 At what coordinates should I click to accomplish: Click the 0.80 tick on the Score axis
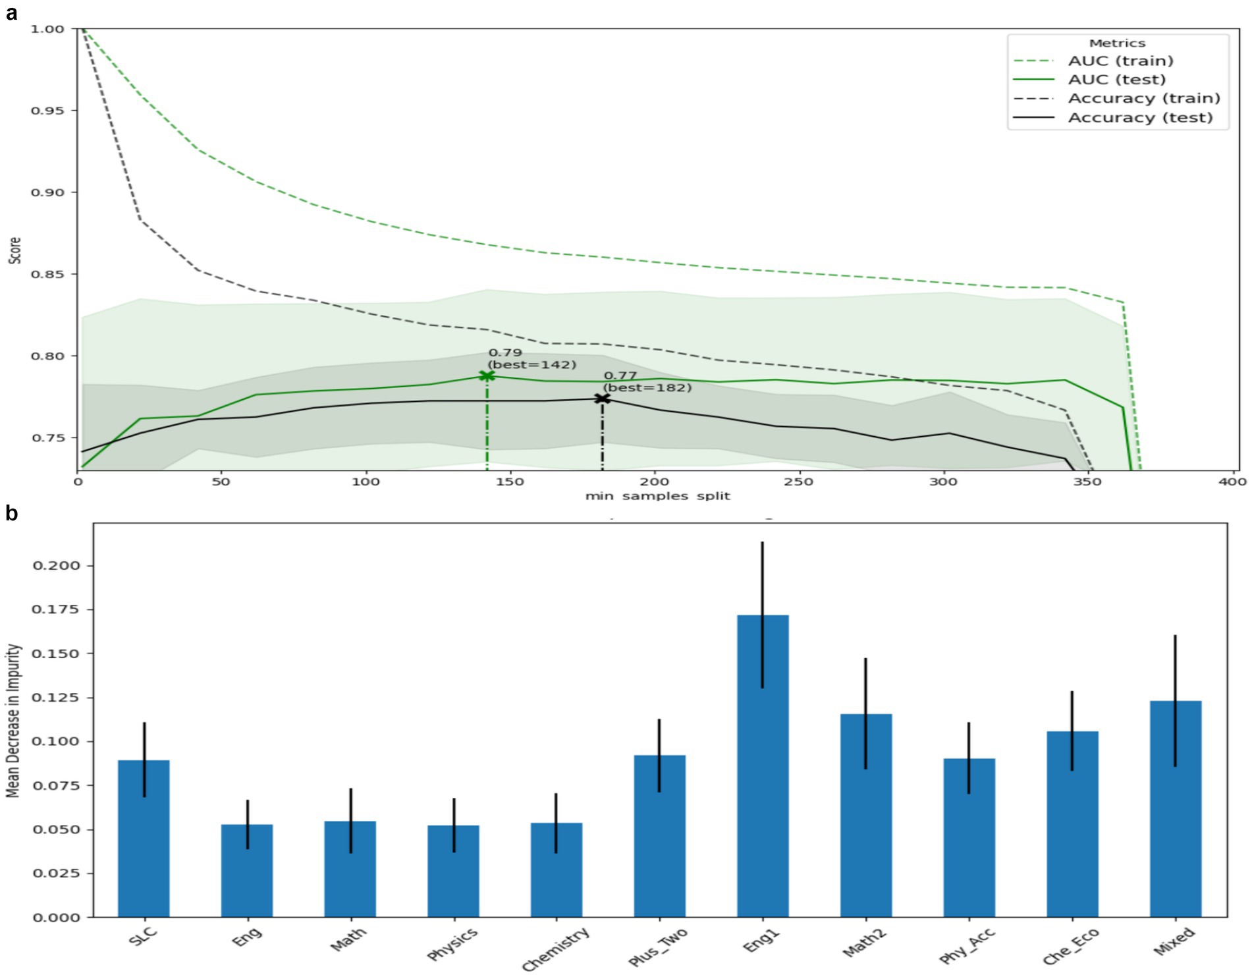[47, 356]
